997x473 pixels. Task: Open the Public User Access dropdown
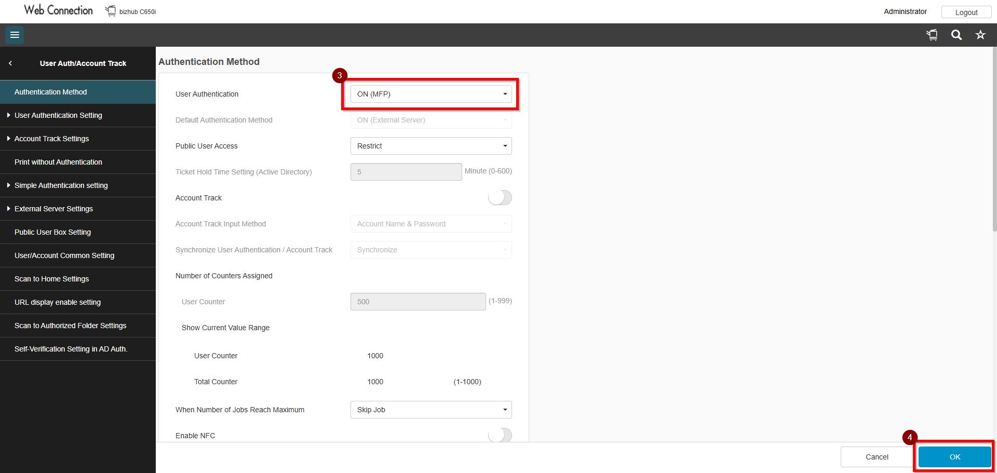[x=431, y=146]
